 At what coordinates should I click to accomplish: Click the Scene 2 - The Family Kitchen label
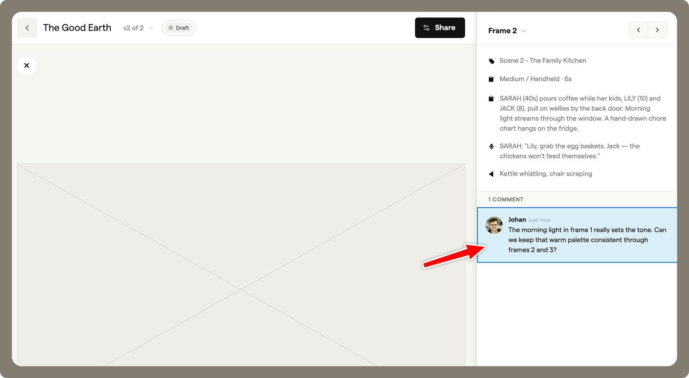click(x=543, y=61)
